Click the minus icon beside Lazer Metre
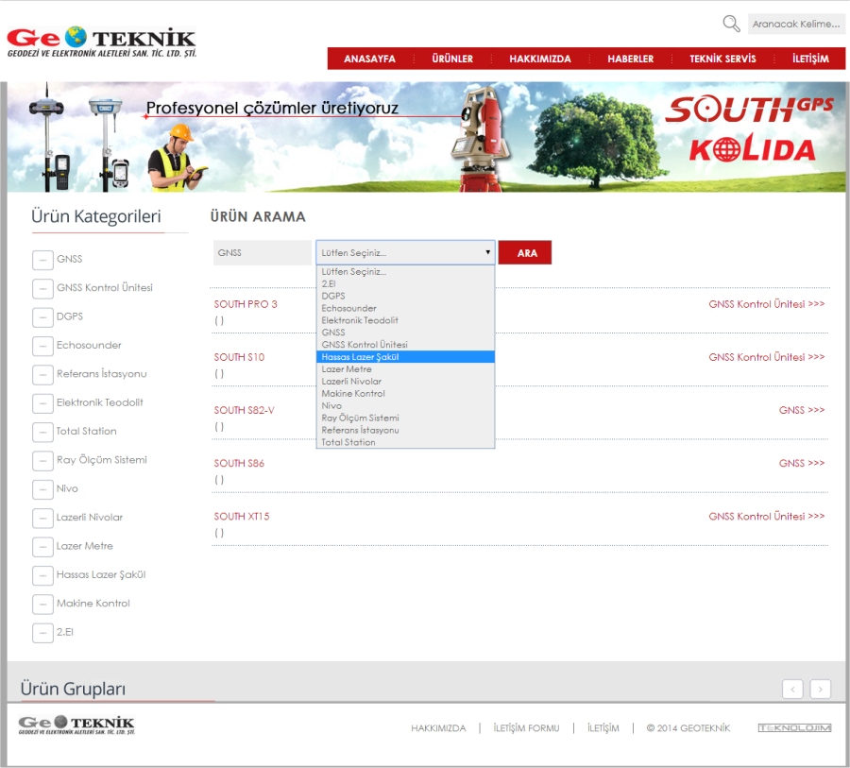The width and height of the screenshot is (850, 768). coord(42,547)
